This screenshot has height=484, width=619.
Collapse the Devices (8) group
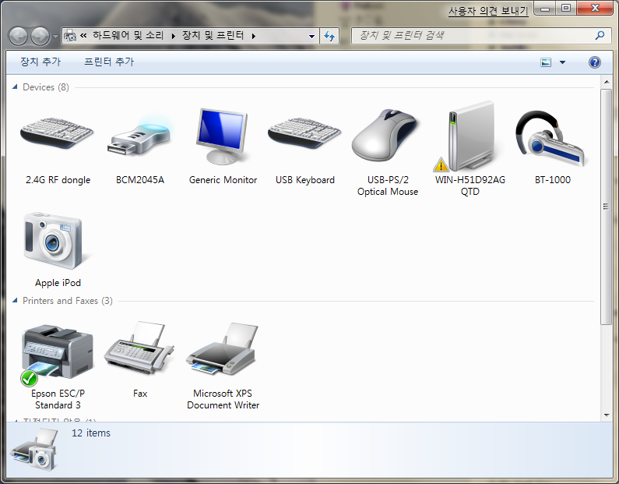click(x=15, y=87)
